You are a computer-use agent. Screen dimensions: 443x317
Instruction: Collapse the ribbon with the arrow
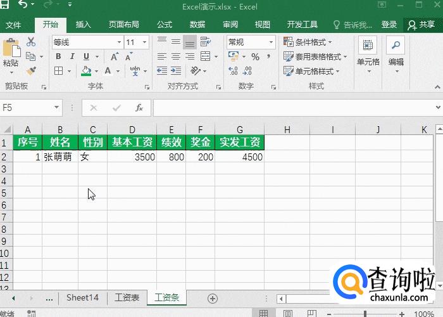[437, 87]
